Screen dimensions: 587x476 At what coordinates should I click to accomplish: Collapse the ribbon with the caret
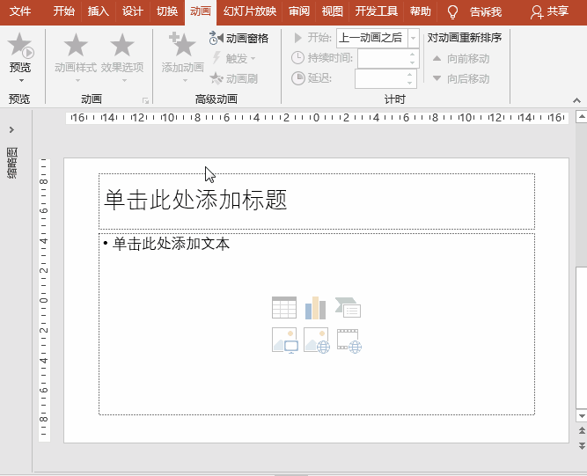pos(577,100)
